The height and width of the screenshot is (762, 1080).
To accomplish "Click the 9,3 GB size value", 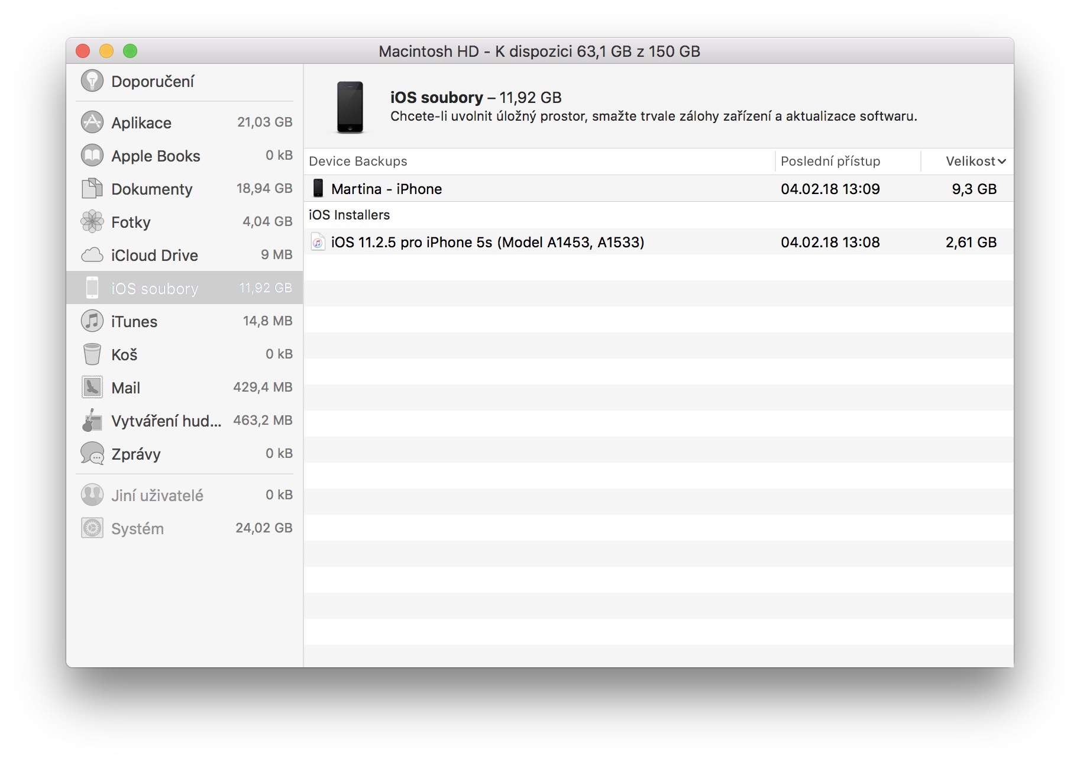I will pyautogui.click(x=974, y=189).
